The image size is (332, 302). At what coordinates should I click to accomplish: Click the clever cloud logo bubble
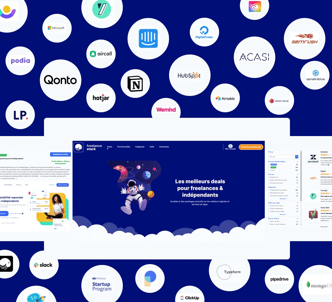point(279,101)
